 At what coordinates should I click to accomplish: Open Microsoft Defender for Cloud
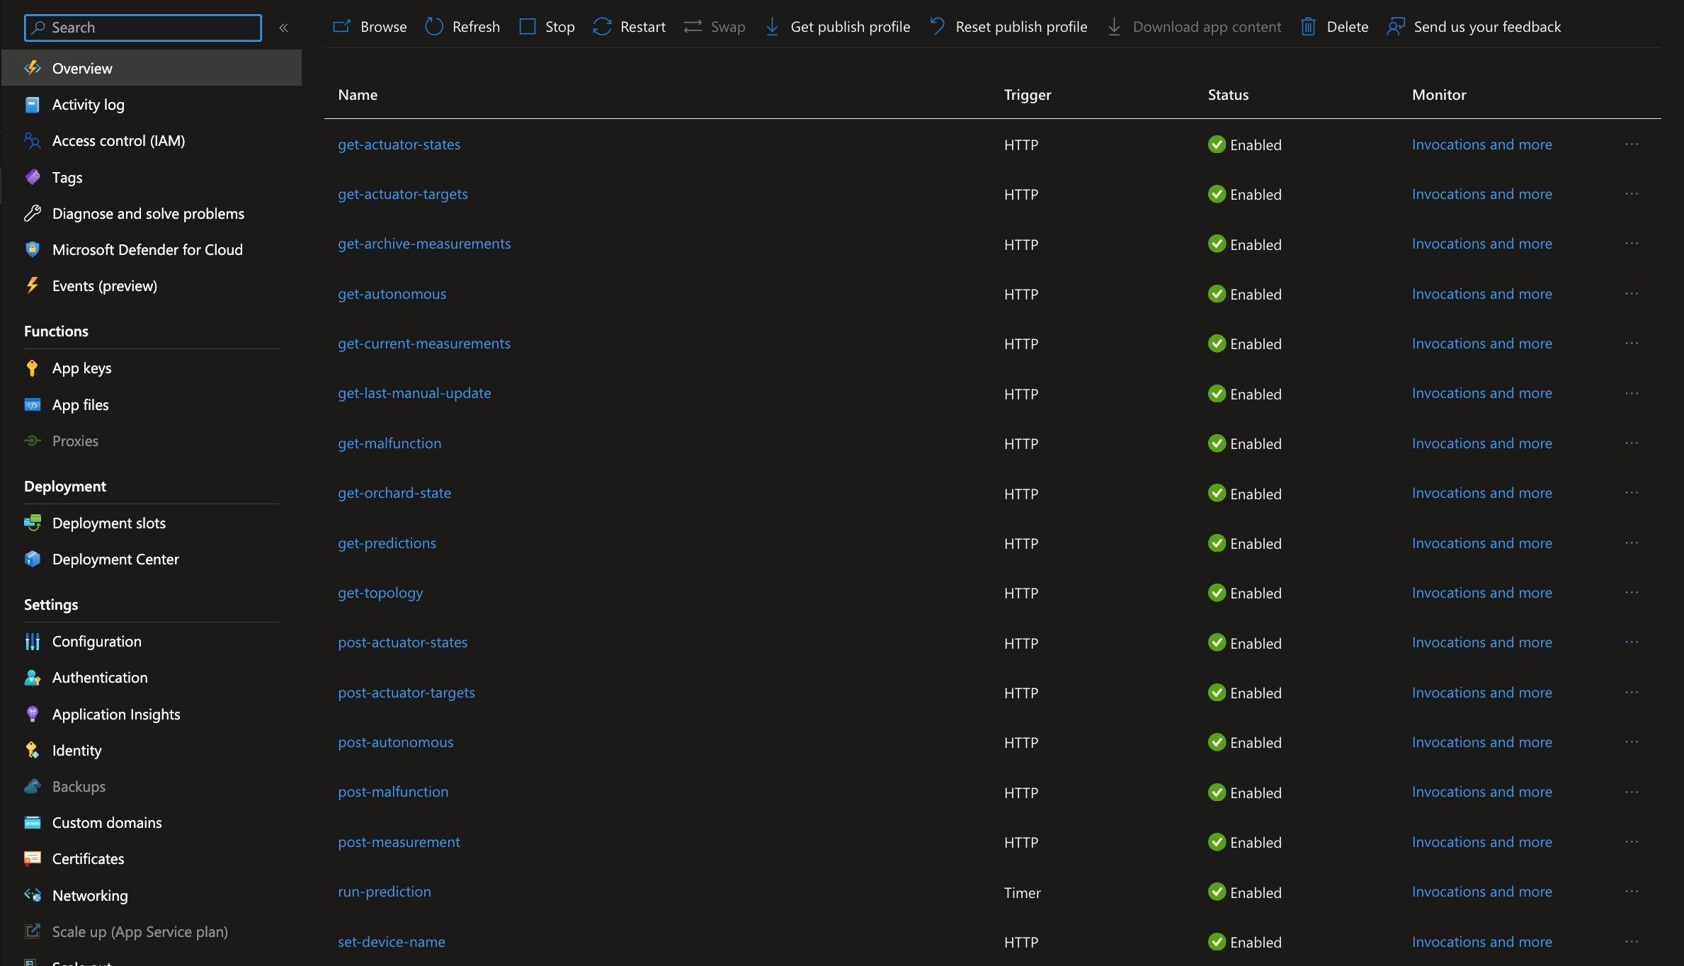(x=147, y=250)
